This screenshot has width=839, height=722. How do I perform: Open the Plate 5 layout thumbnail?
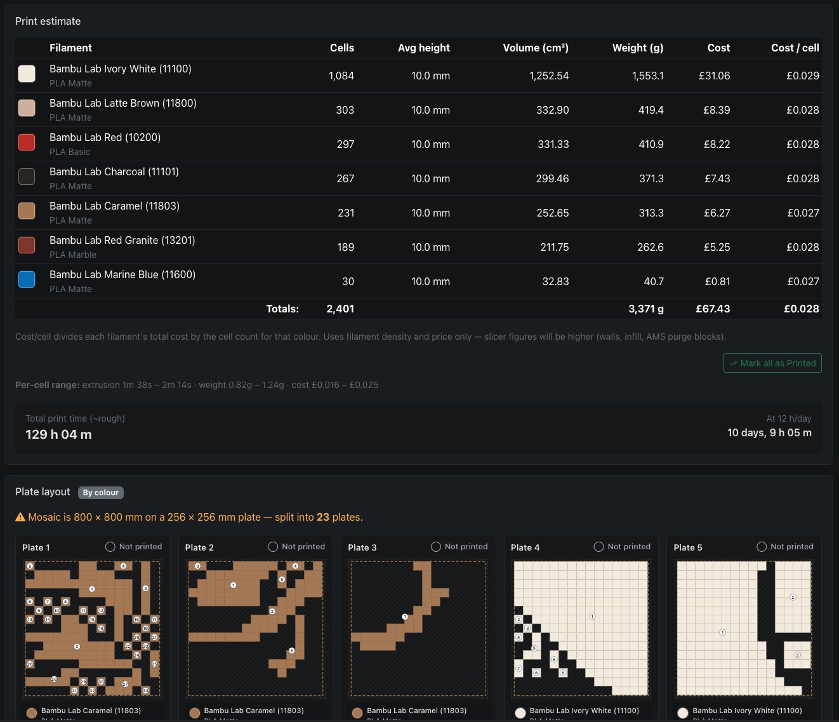[x=744, y=628]
